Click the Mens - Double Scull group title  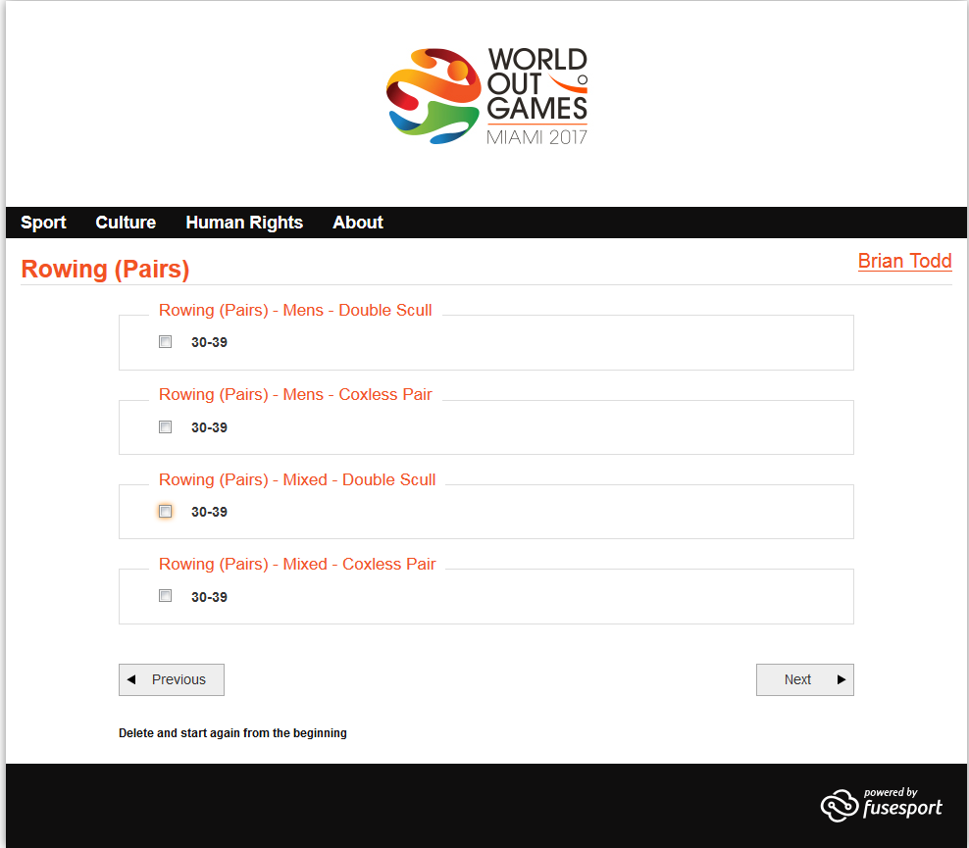pyautogui.click(x=295, y=310)
